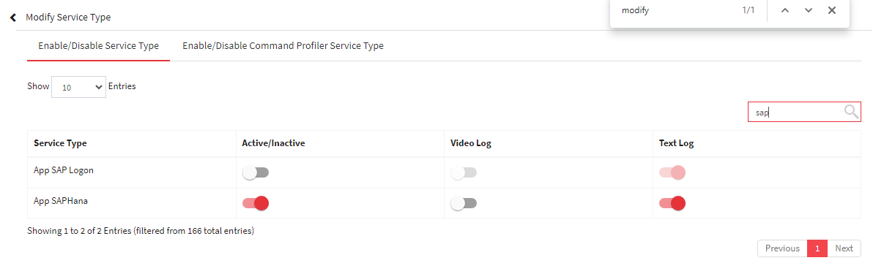Close the find-in-page bar
884x274 pixels.
tap(832, 10)
